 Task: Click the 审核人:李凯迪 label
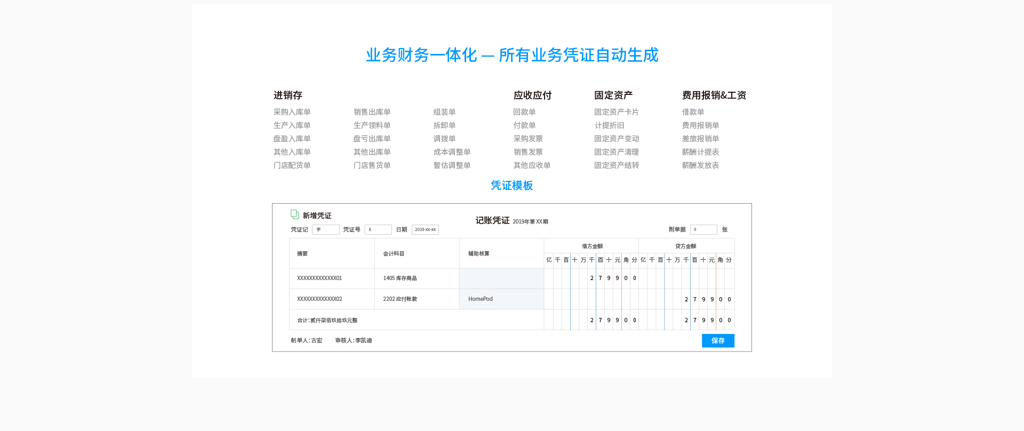pos(354,340)
